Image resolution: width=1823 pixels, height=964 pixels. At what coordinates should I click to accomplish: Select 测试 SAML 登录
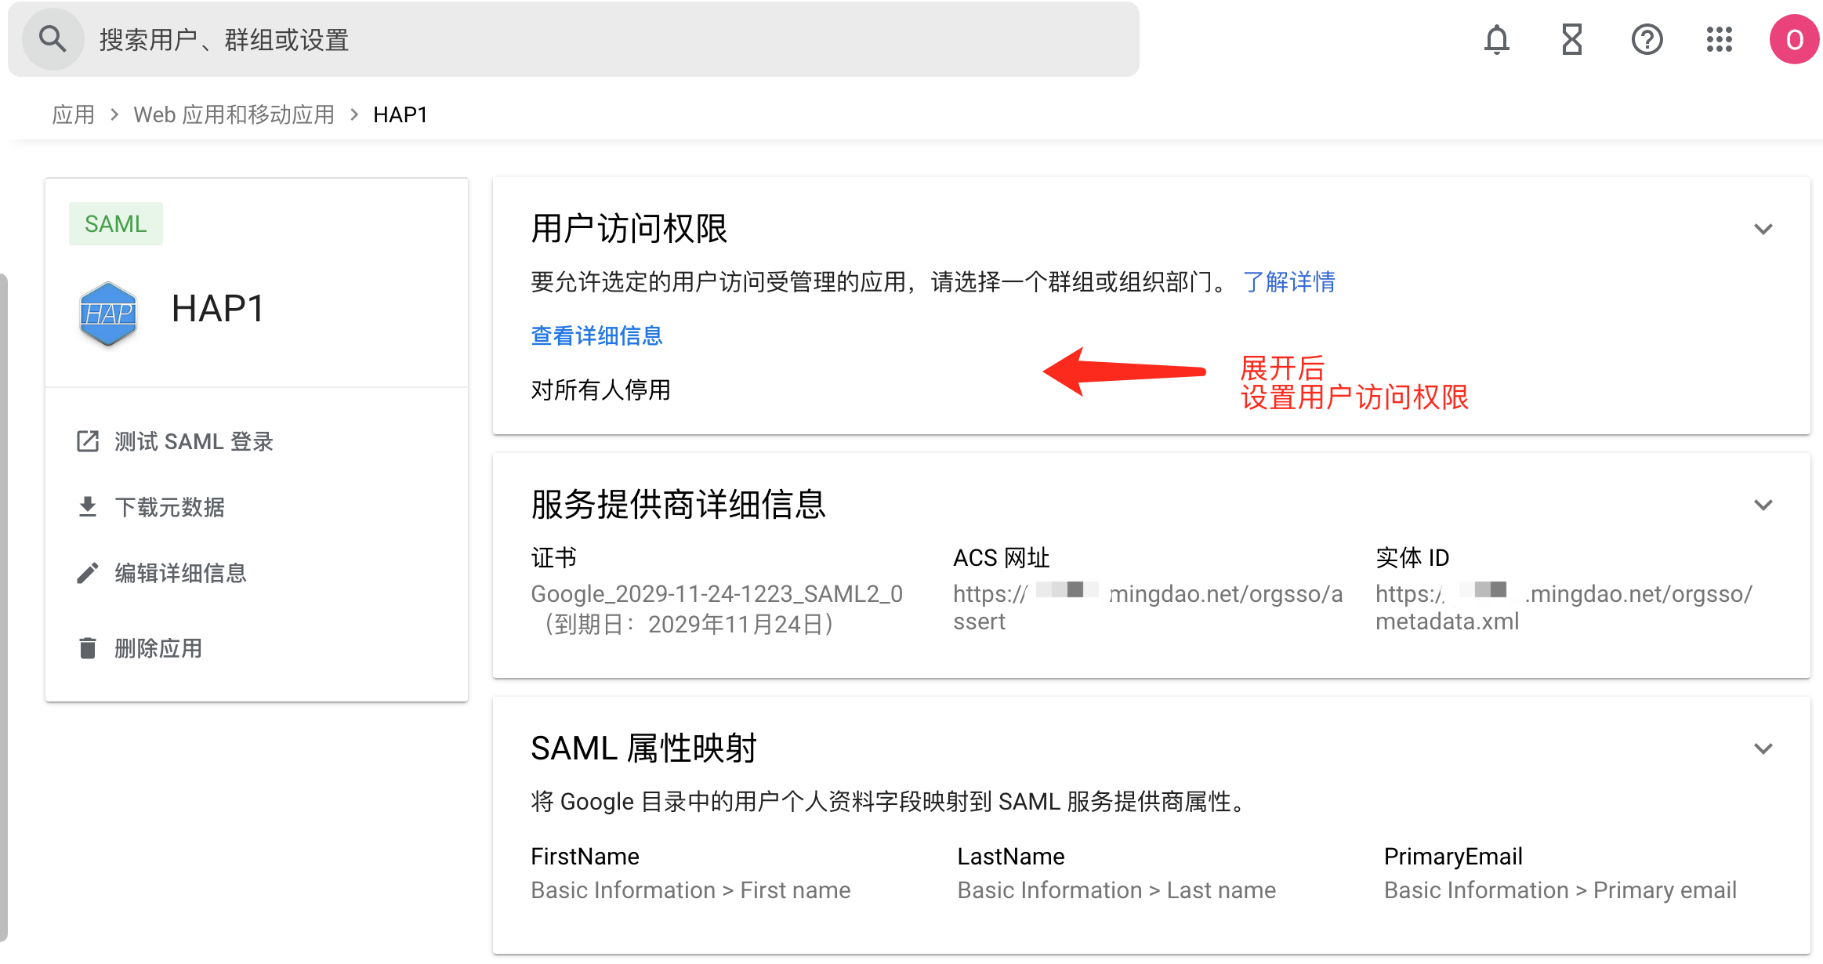[x=194, y=441]
